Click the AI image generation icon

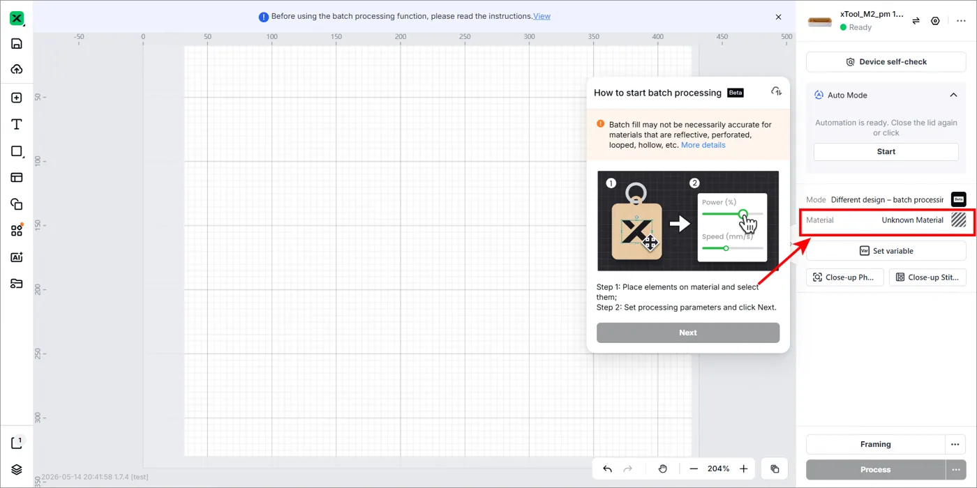(17, 257)
